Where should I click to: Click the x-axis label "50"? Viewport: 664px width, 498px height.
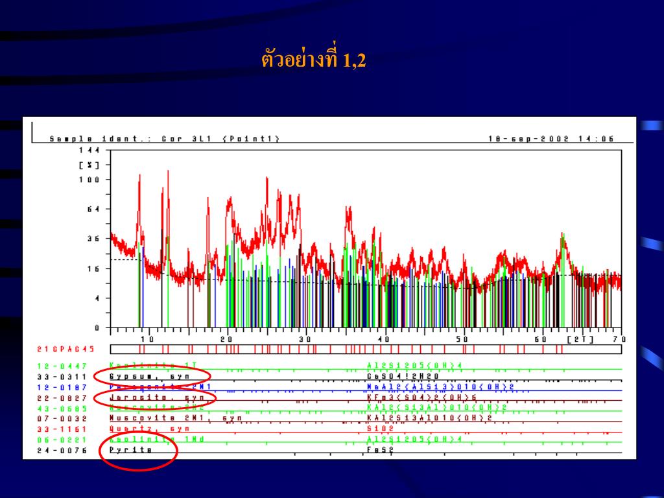click(x=462, y=339)
